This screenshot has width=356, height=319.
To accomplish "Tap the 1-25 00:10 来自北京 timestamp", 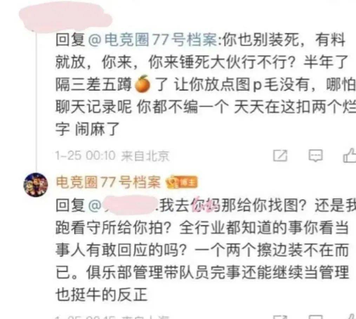I will point(112,156).
